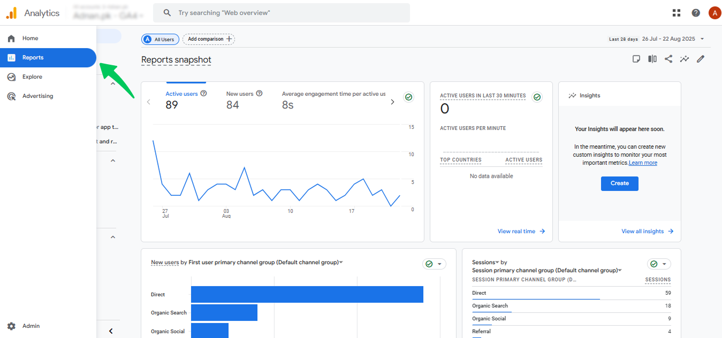
Task: Show next metrics with right chevron
Action: click(392, 102)
